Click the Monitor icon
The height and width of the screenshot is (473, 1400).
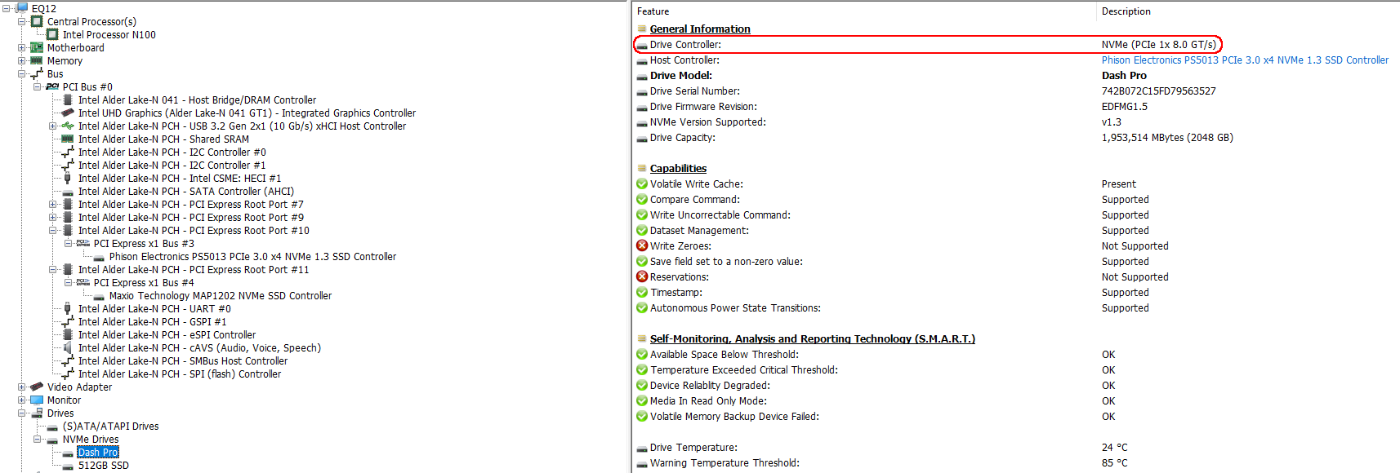pyautogui.click(x=37, y=400)
